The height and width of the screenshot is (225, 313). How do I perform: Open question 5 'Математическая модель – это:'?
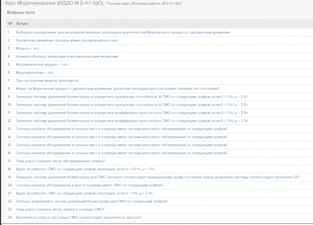(42, 64)
